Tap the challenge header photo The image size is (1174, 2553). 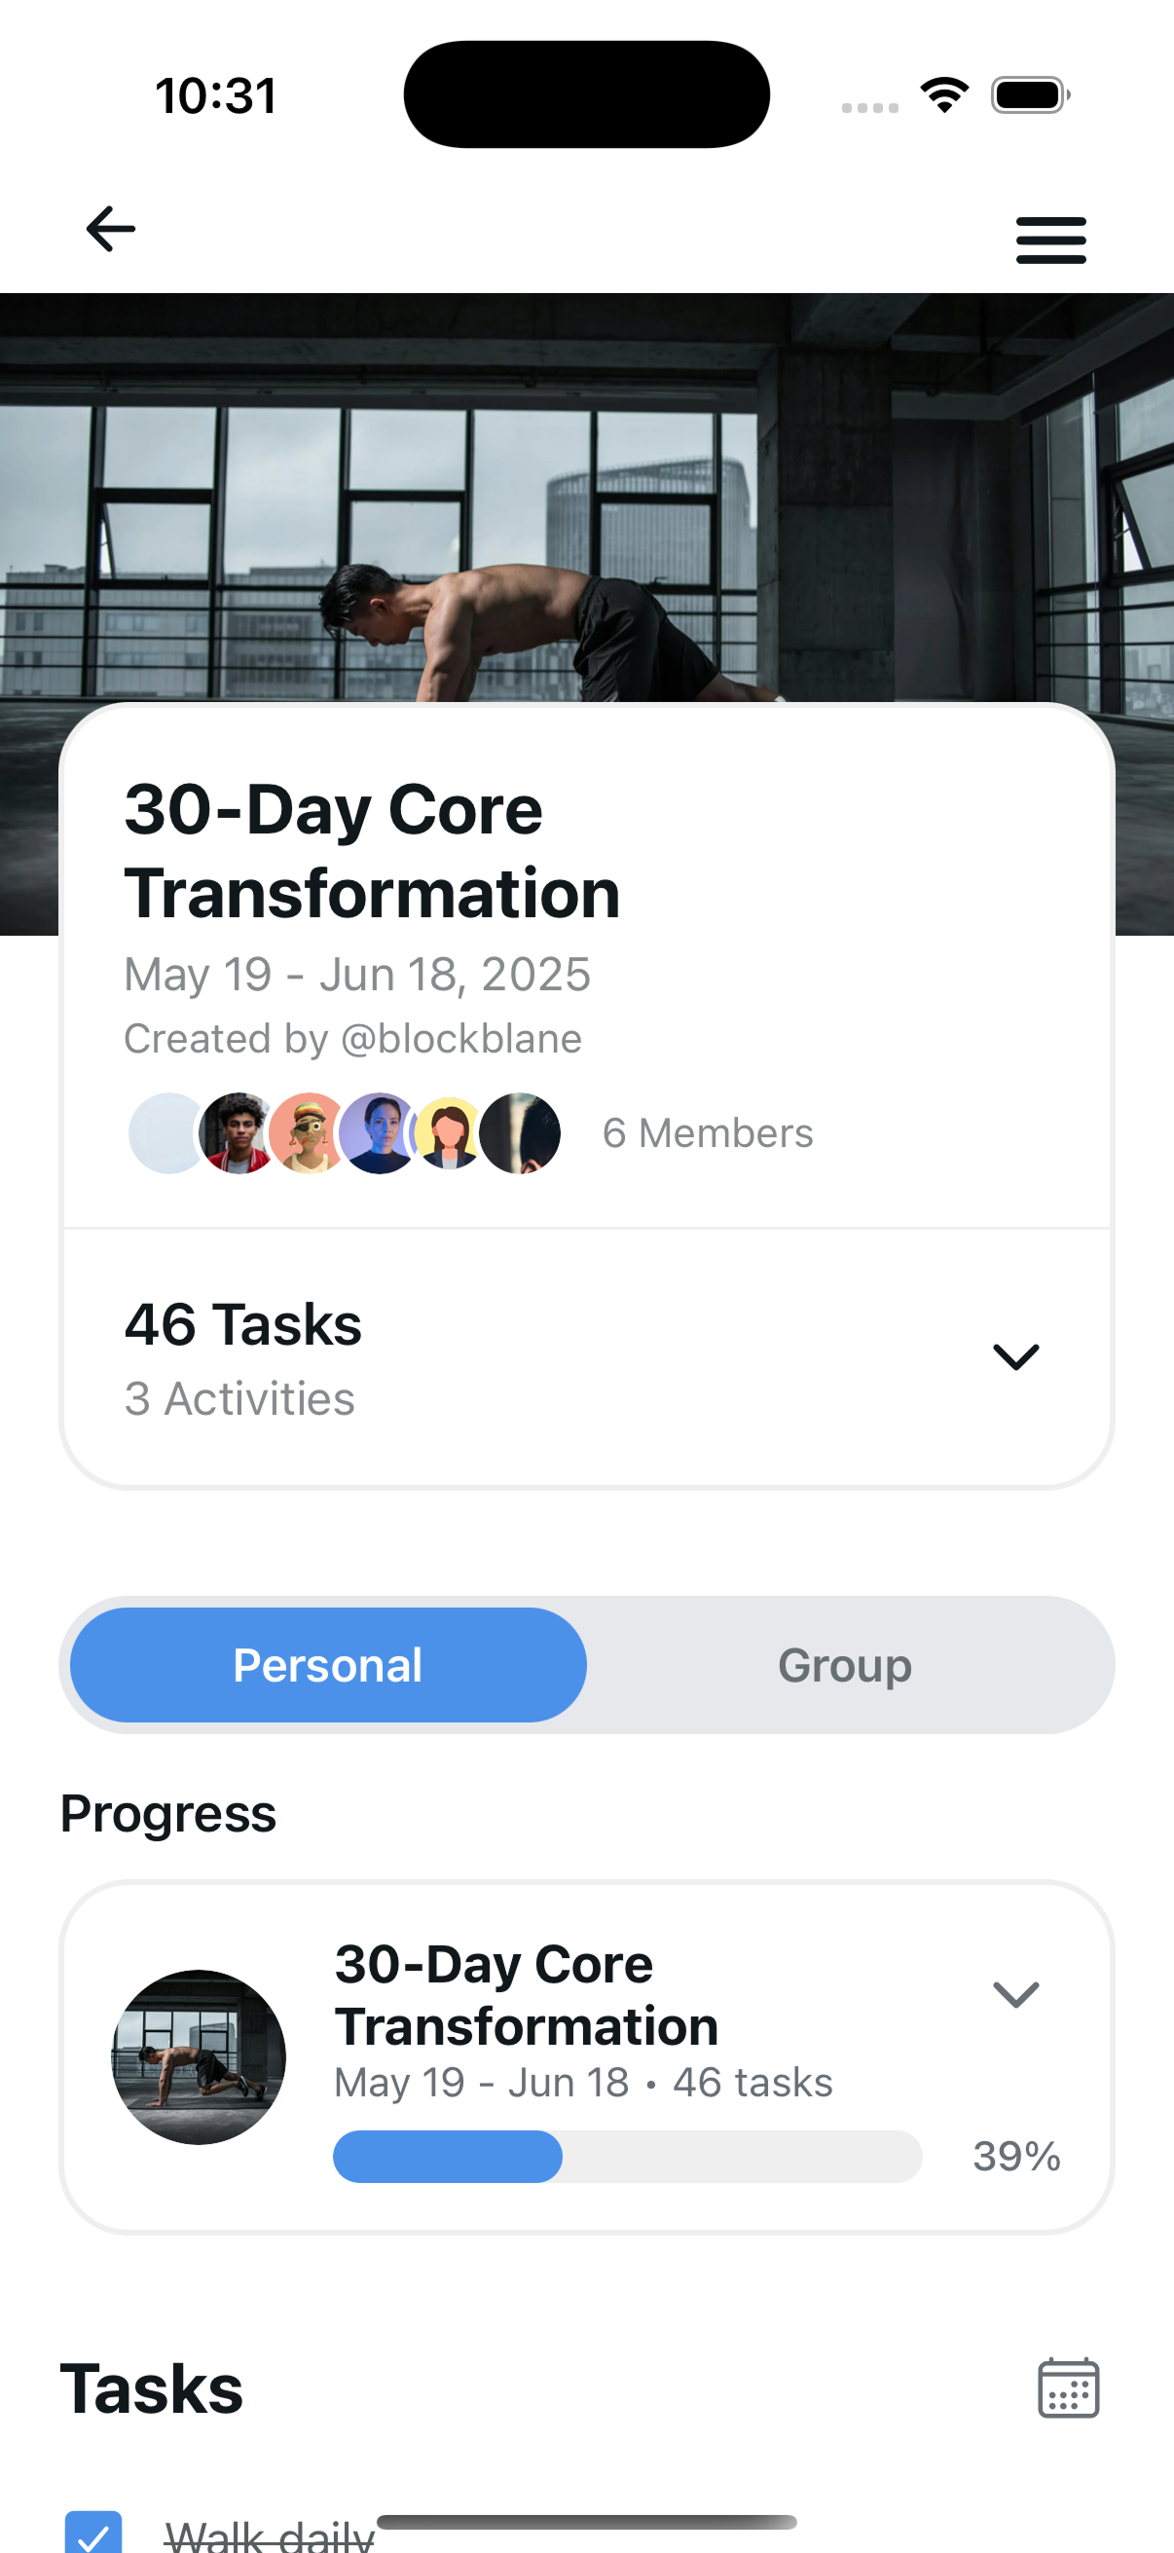586,496
